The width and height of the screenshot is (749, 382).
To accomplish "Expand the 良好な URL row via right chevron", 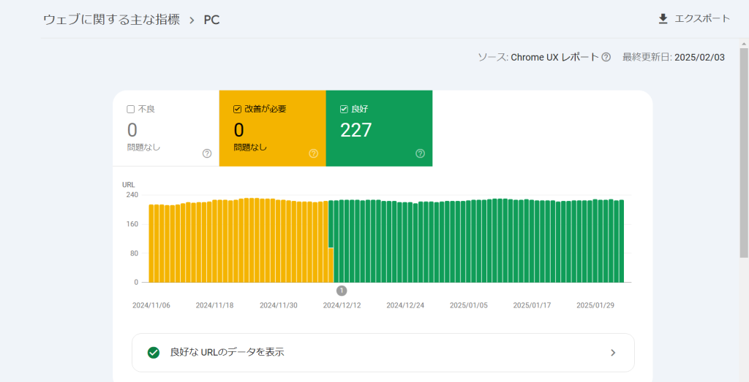I will (x=613, y=353).
